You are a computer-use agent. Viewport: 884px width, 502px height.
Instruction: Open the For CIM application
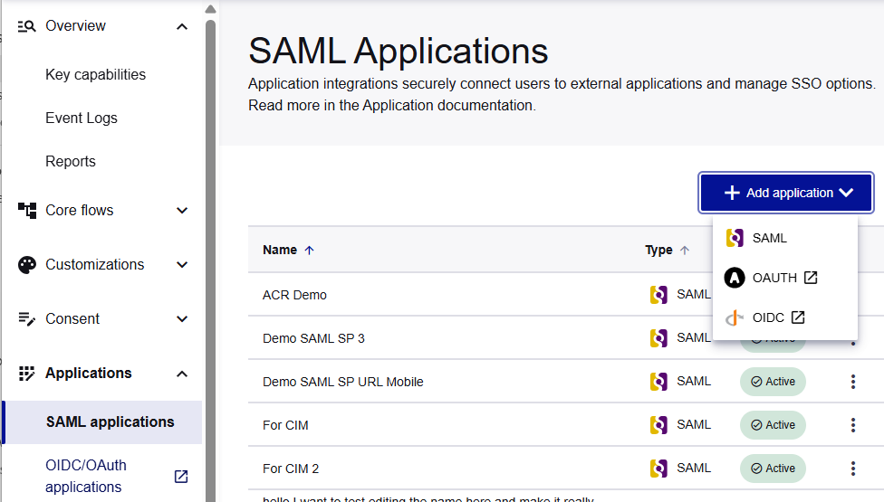coord(285,425)
